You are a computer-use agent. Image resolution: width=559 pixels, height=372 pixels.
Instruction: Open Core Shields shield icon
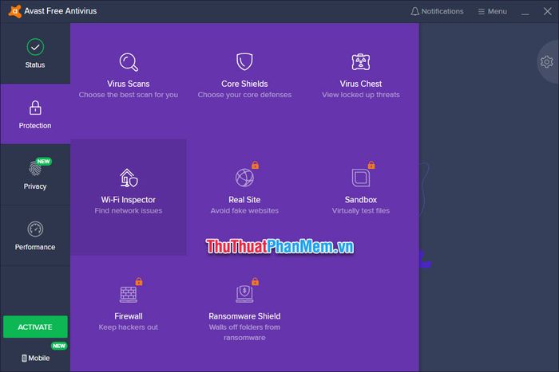click(244, 61)
